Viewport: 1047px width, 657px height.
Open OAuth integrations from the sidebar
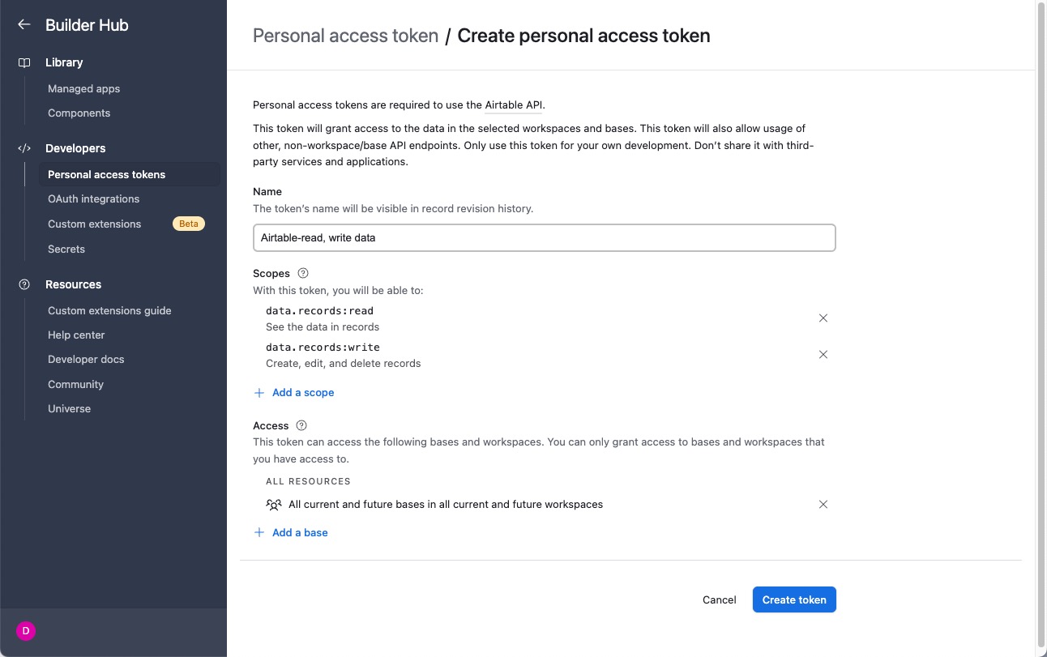tap(93, 198)
